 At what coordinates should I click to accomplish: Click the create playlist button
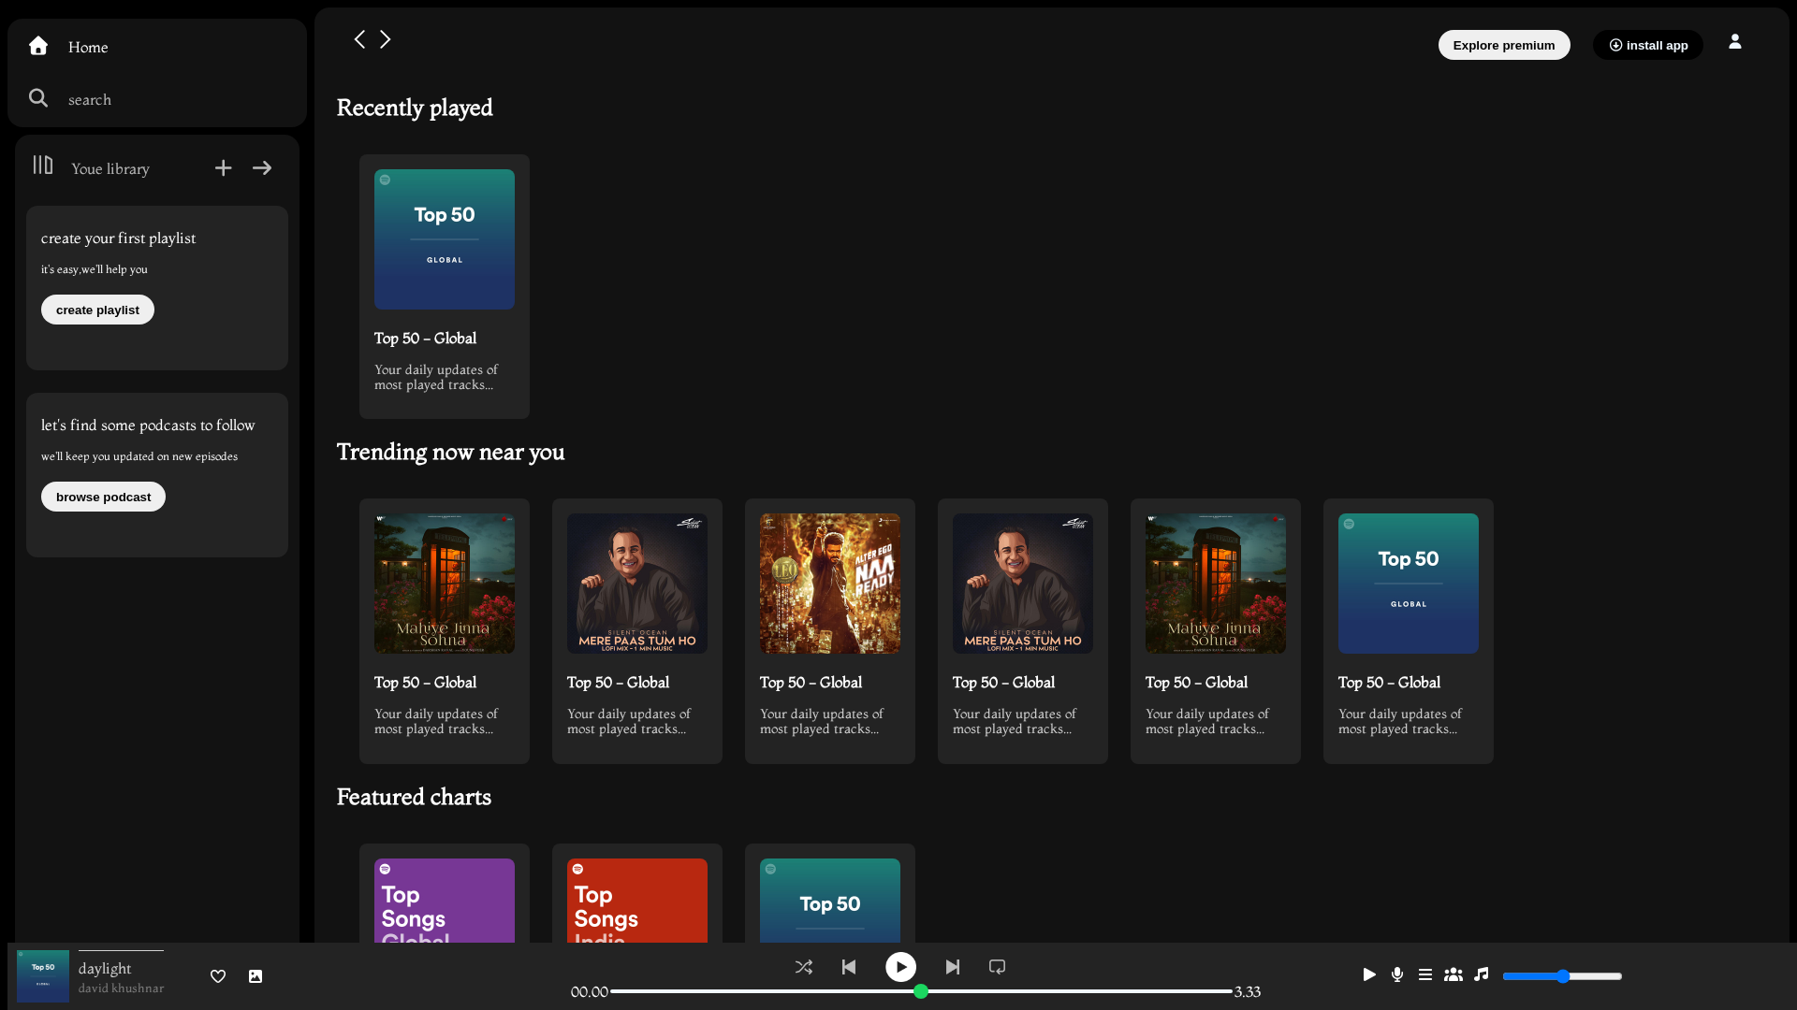(97, 310)
